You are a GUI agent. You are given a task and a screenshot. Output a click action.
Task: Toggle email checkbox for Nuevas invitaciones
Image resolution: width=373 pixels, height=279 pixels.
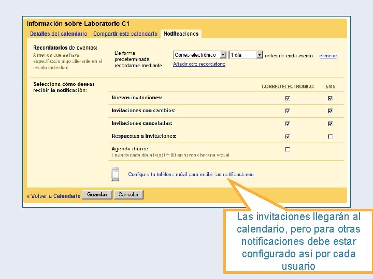288,98
